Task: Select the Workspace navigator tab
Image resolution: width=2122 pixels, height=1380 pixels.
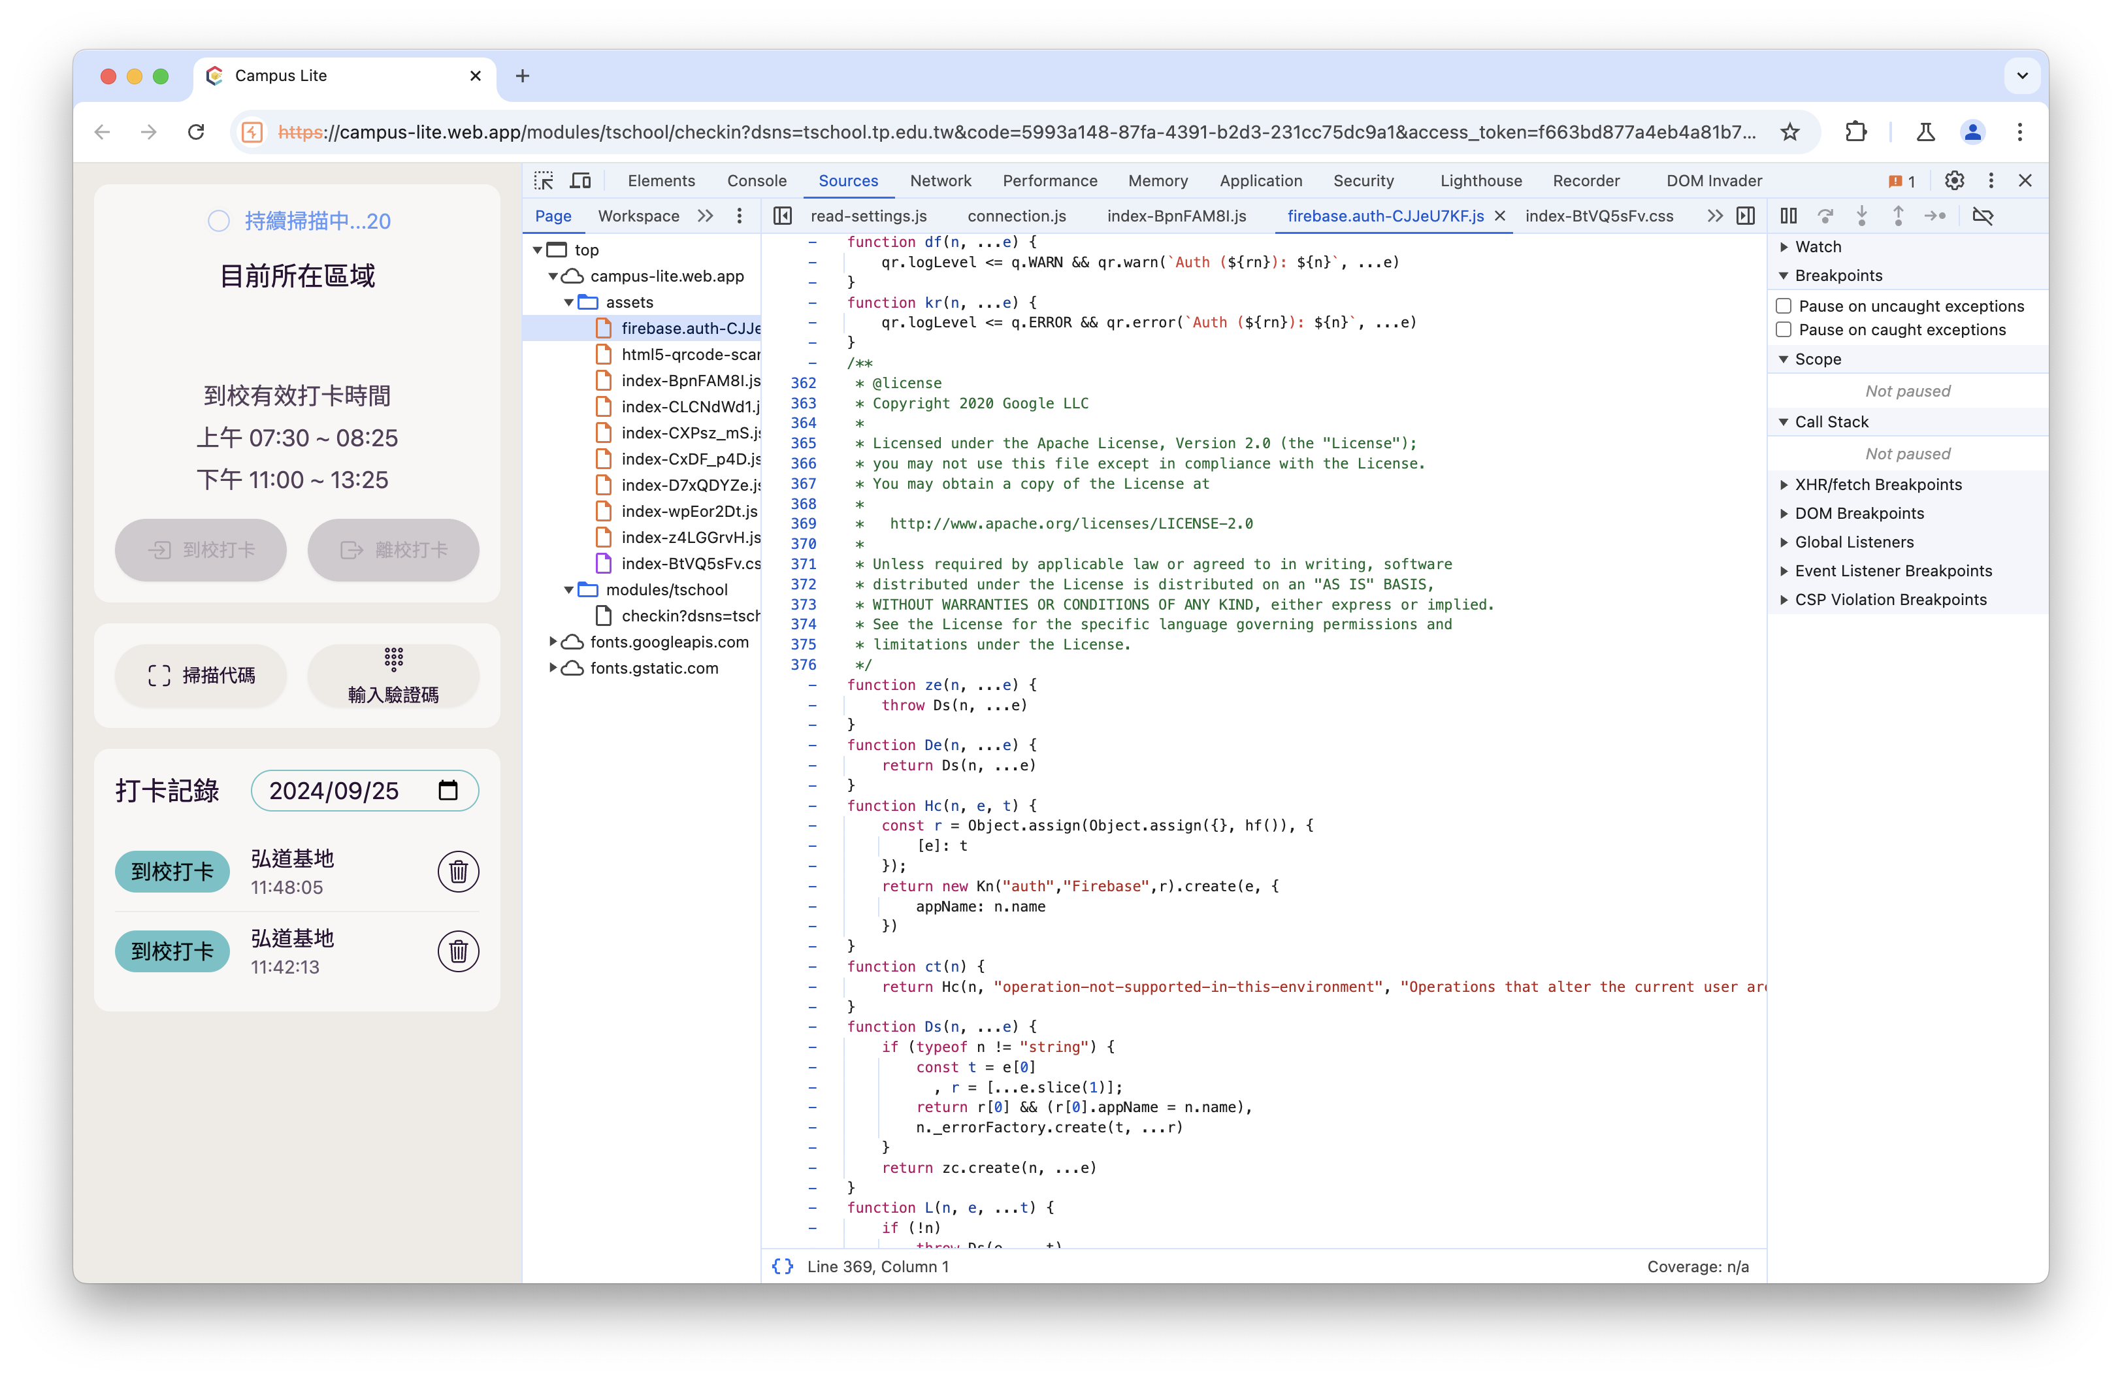Action: click(x=638, y=216)
